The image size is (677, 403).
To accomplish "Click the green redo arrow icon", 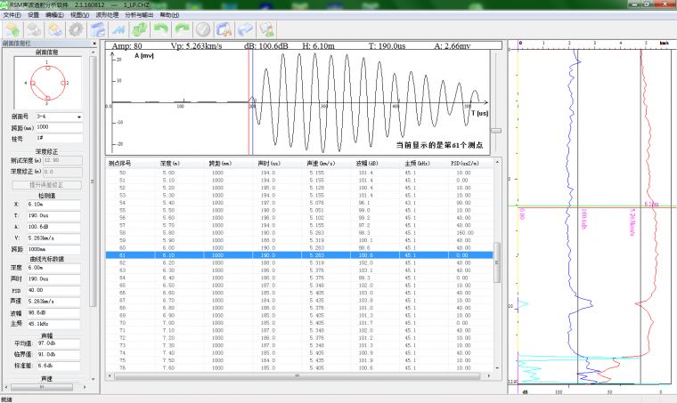I will 182,29.
